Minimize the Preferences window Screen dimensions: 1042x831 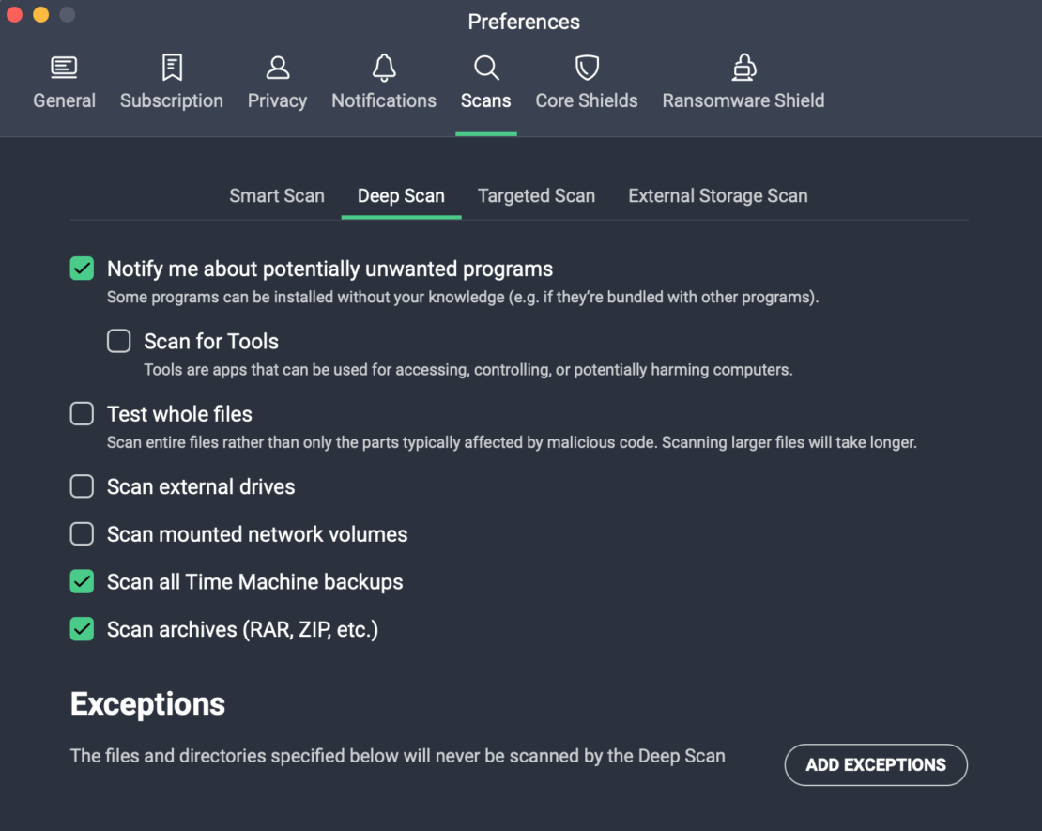40,15
